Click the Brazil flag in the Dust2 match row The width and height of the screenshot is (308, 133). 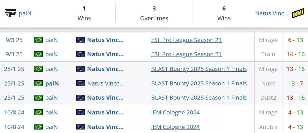point(38,98)
